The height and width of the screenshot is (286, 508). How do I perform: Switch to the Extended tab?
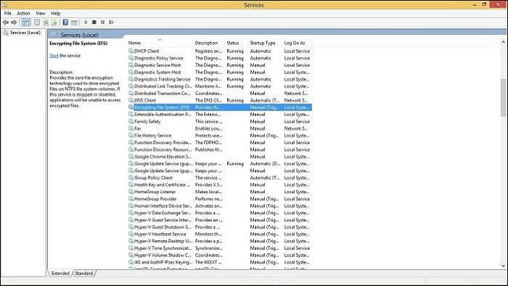[60, 274]
